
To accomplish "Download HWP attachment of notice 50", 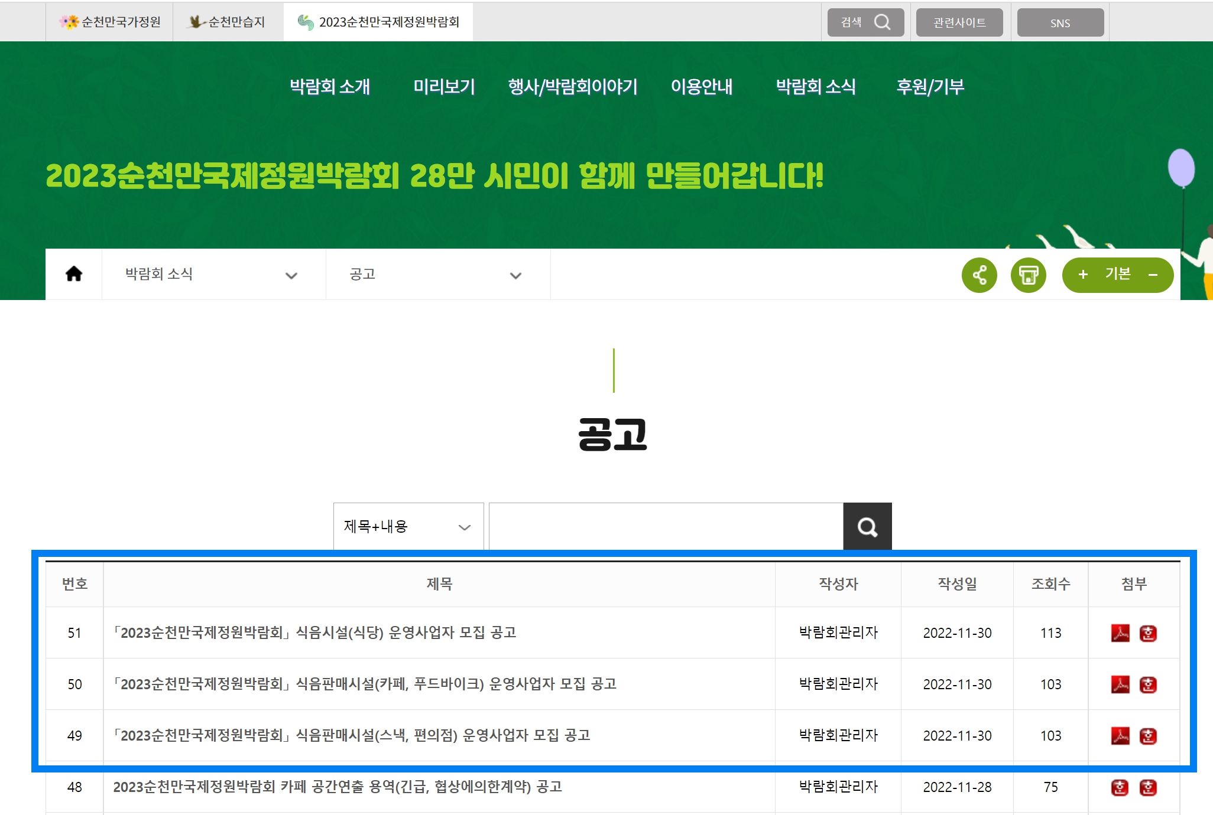I will point(1148,684).
